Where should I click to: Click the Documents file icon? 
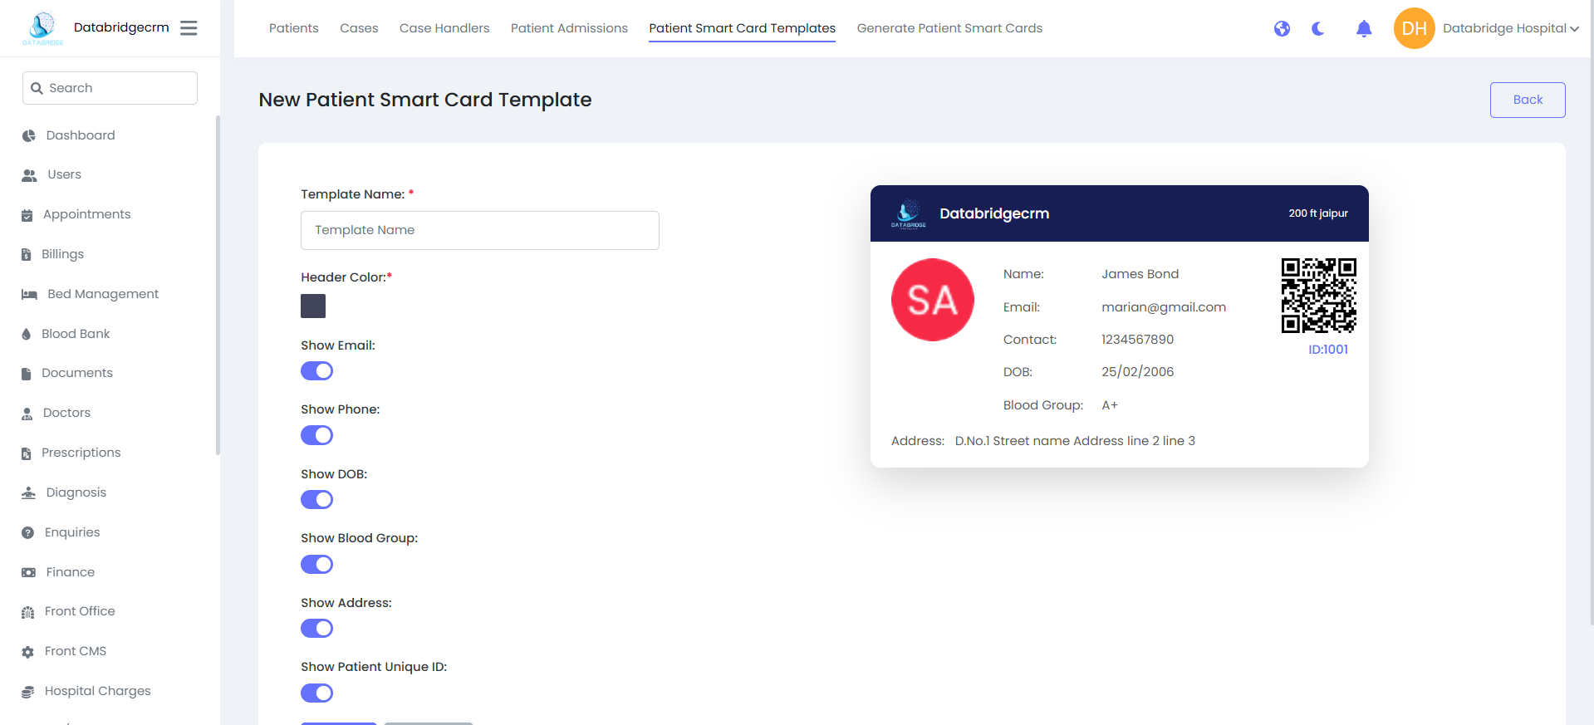coord(27,374)
